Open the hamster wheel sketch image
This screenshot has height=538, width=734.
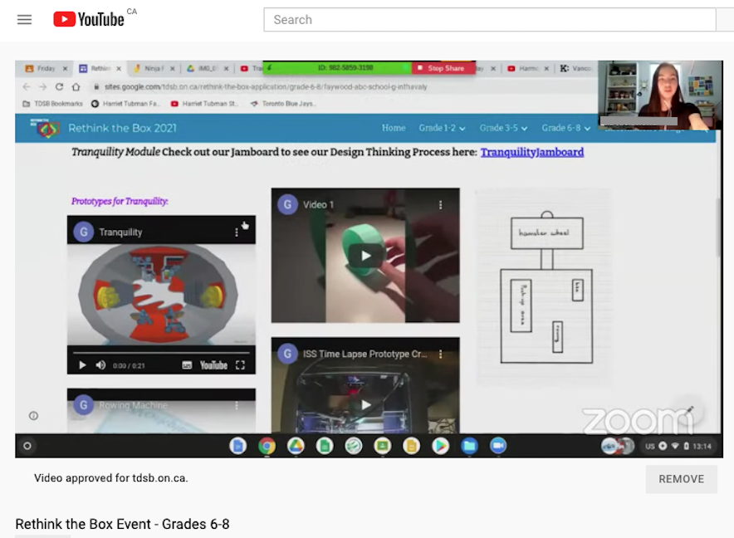pos(546,287)
